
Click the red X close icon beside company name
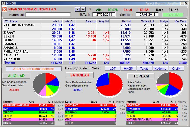click(4, 9)
